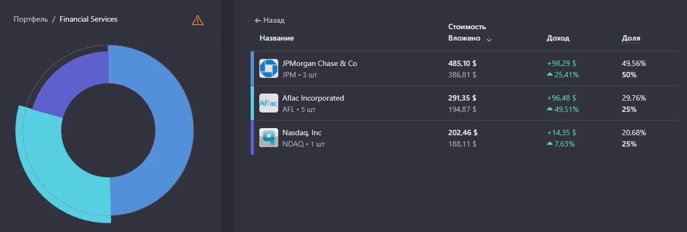Click the Aflac logo icon
The height and width of the screenshot is (232, 687).
tap(269, 103)
